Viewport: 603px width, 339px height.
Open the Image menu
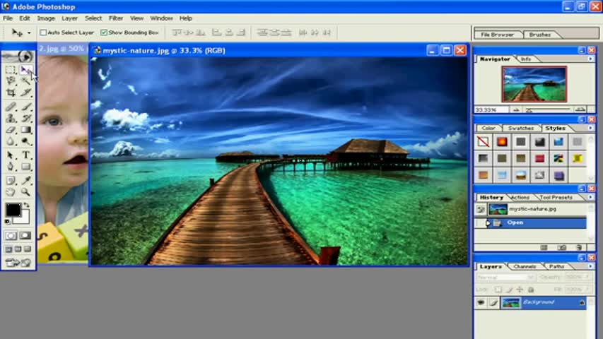46,18
